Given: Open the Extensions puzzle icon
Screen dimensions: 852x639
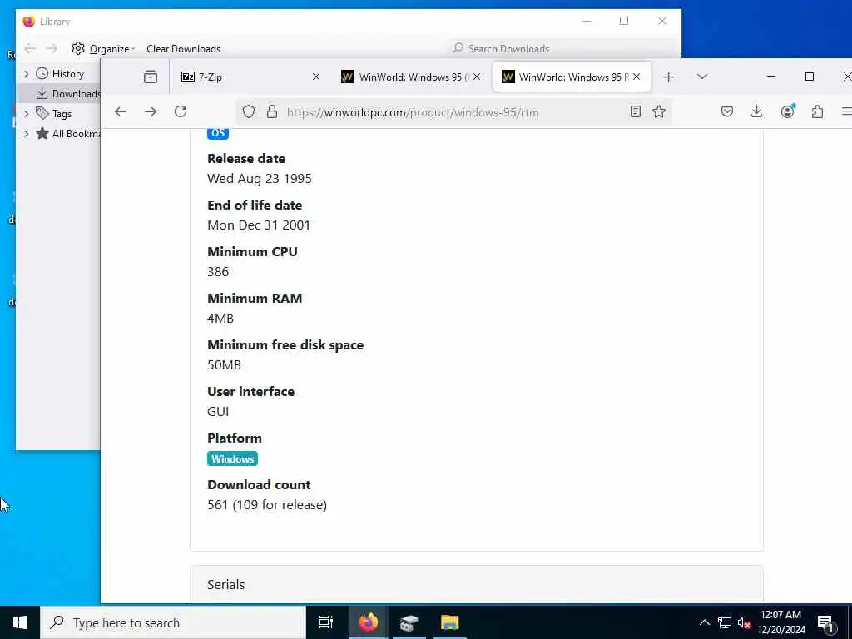Looking at the screenshot, I should (817, 112).
